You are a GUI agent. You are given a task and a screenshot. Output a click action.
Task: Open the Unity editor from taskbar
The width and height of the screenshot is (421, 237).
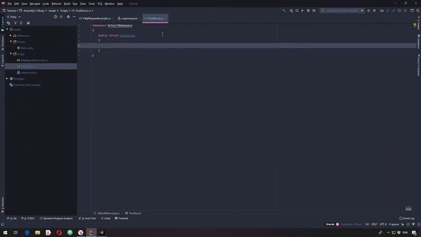pyautogui.click(x=102, y=232)
